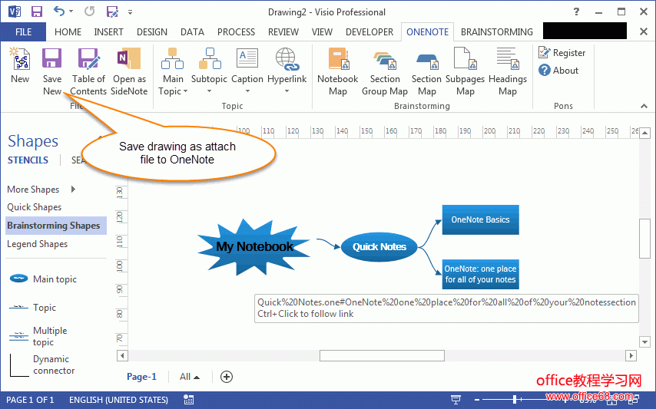This screenshot has height=409, width=656.
Task: Open the About dialog
Action: 558,71
